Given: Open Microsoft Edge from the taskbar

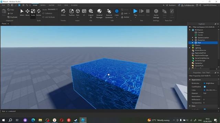Looking at the screenshot, I should point(33,120).
